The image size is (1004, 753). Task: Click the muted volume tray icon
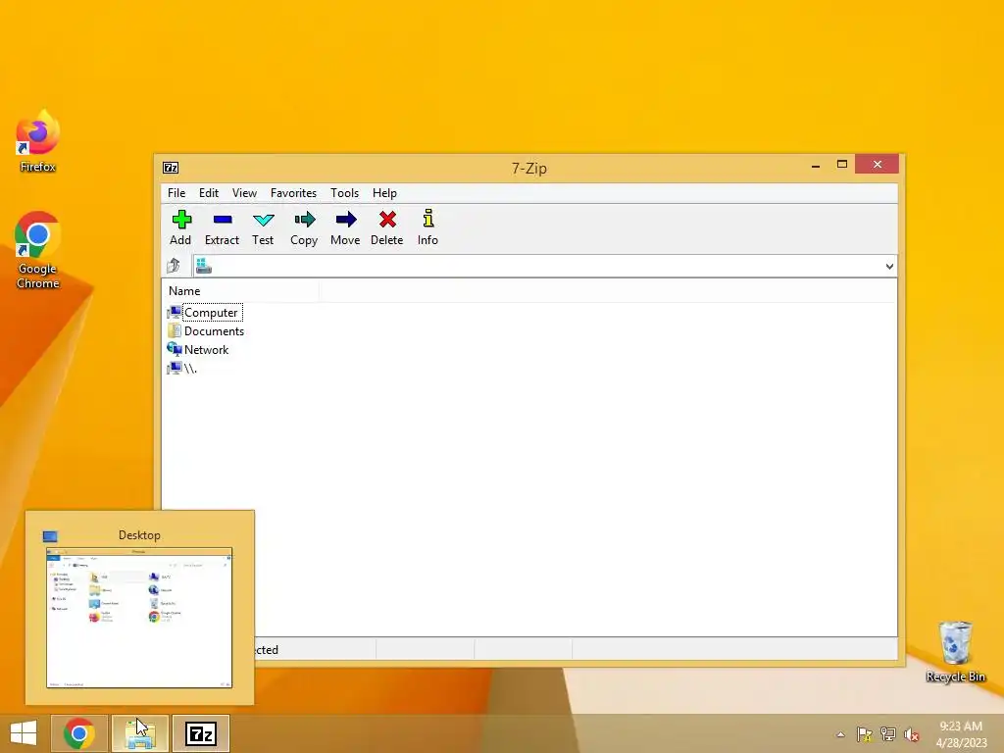(911, 734)
